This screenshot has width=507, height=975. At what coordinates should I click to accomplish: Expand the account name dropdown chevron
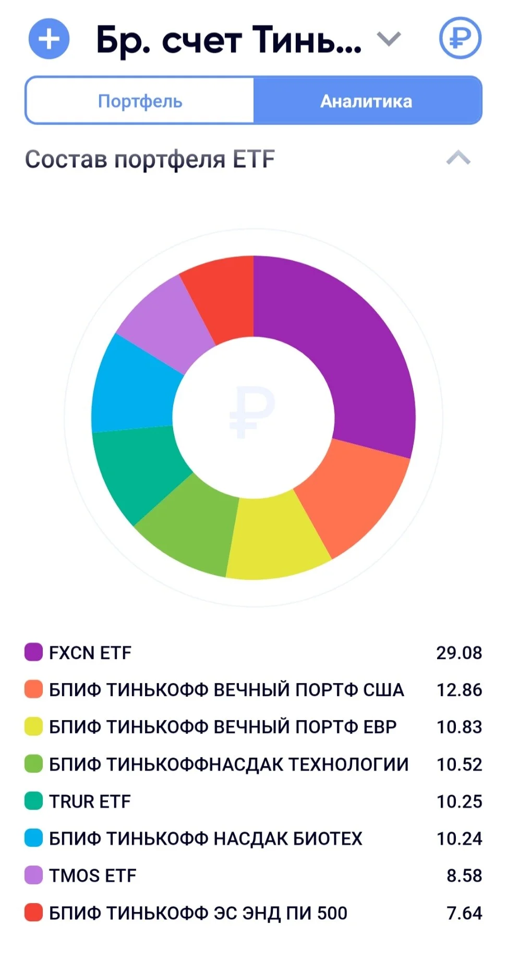tap(389, 39)
